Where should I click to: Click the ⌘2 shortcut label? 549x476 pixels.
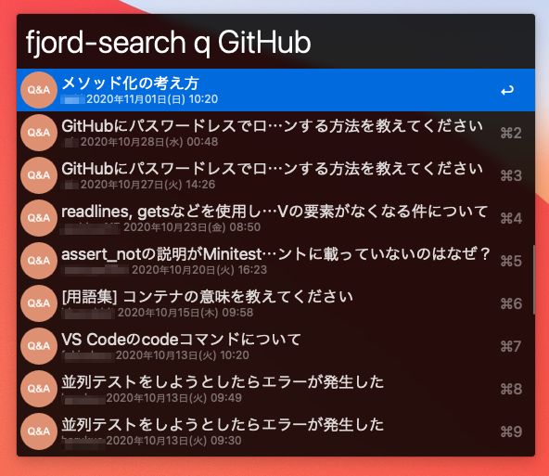click(x=511, y=133)
